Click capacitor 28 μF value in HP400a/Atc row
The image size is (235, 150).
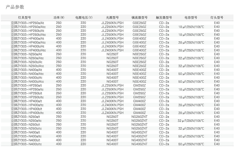tap(191, 43)
